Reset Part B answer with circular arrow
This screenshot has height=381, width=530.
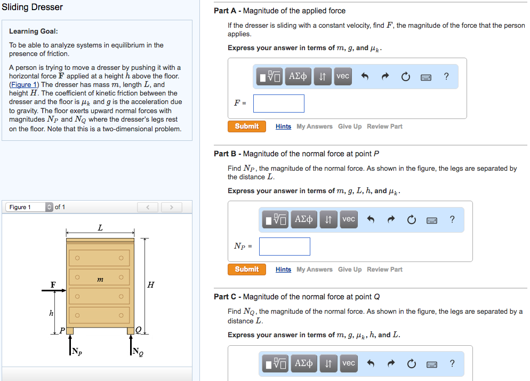pyautogui.click(x=411, y=220)
